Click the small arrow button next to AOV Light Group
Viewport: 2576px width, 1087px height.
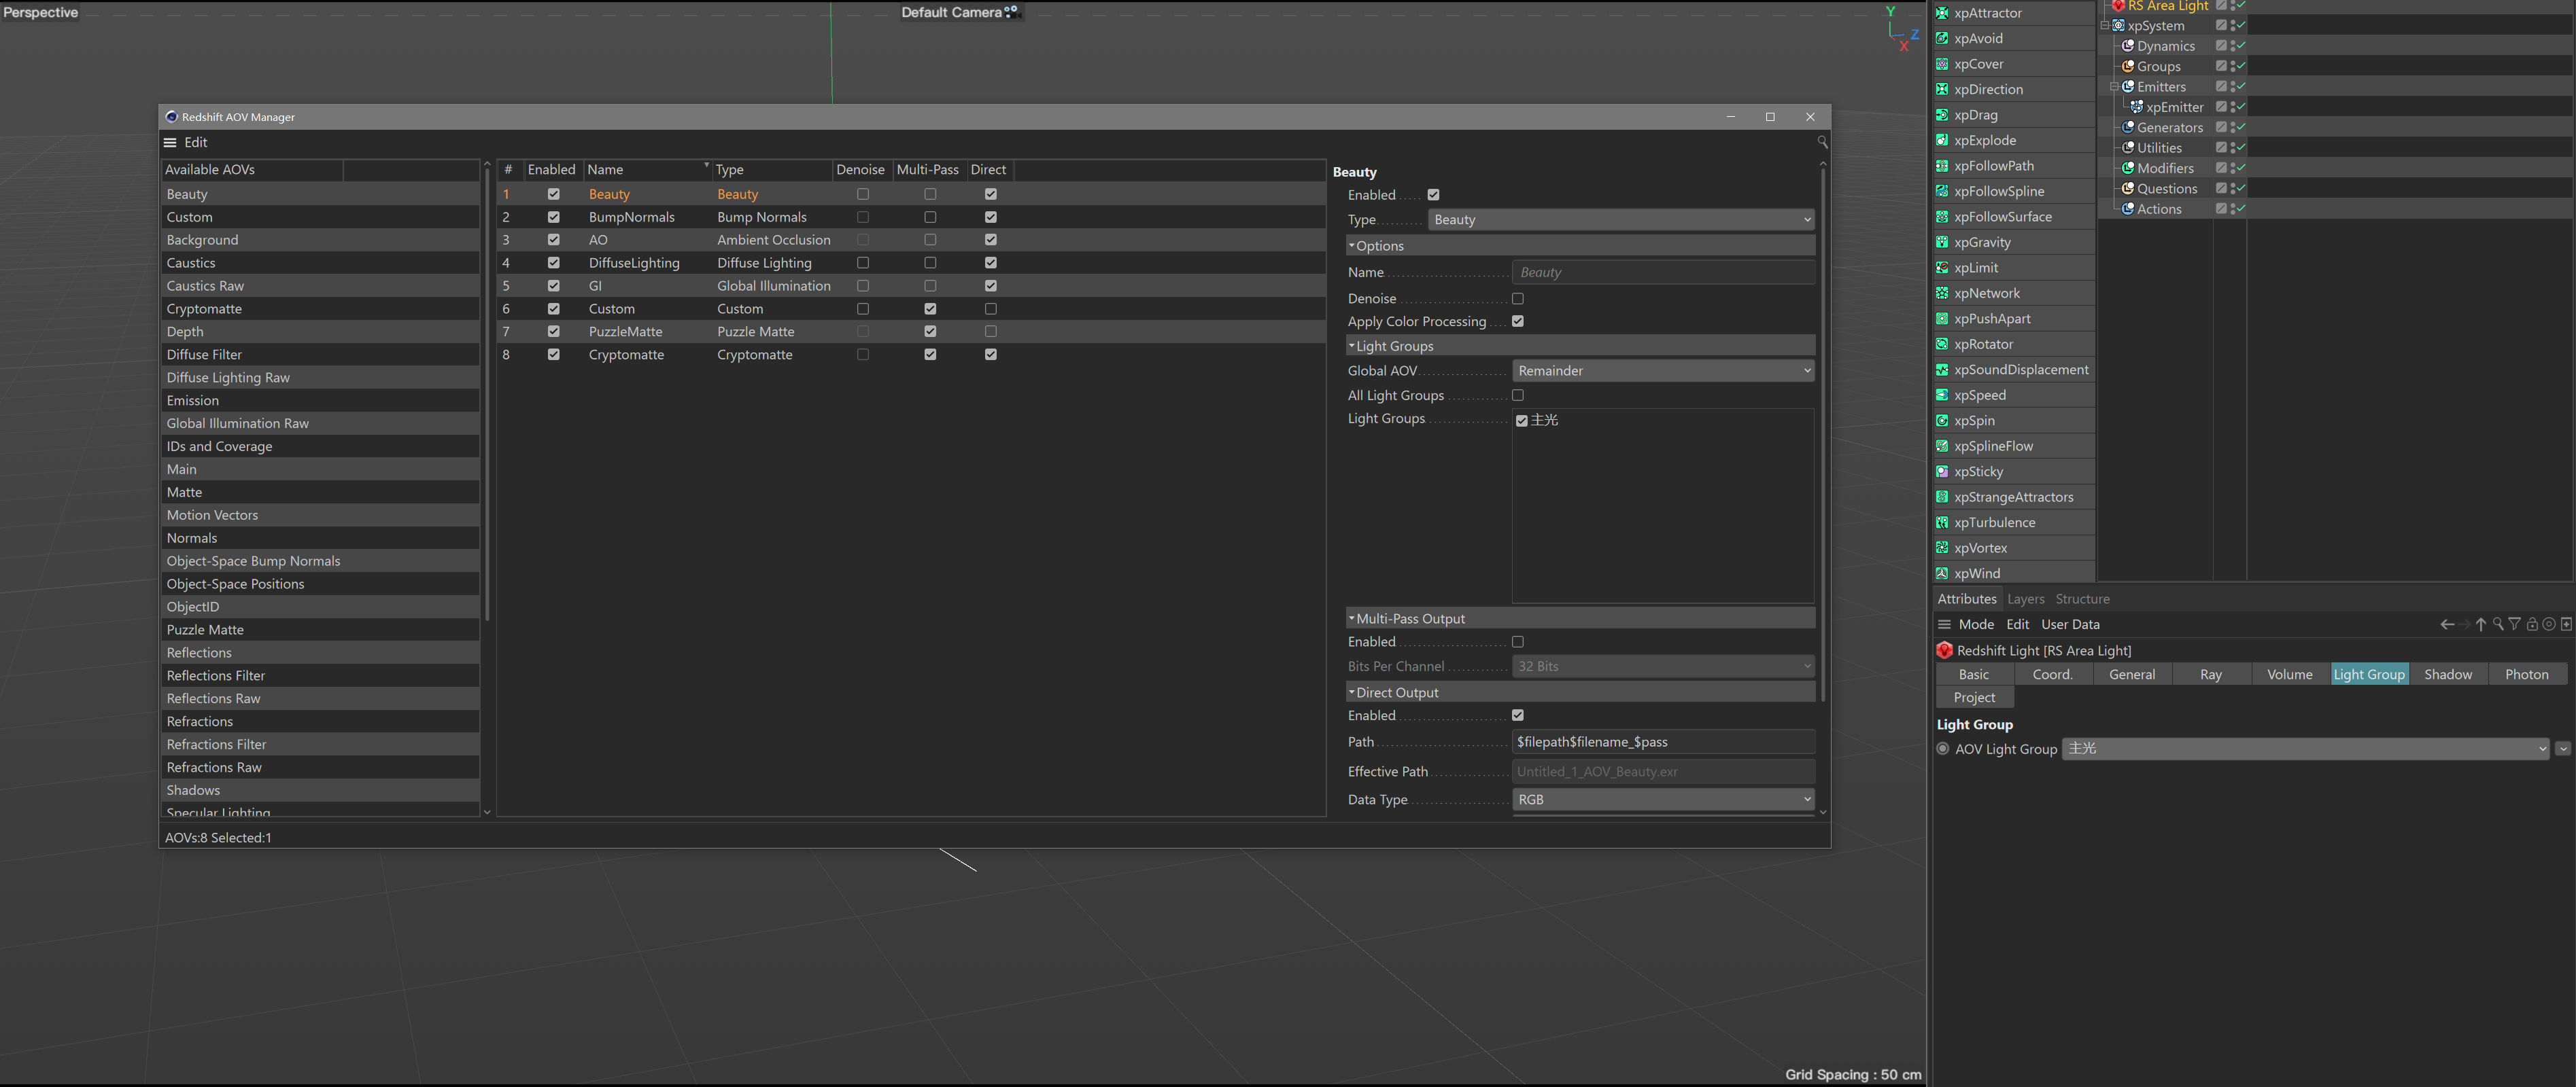[2562, 748]
